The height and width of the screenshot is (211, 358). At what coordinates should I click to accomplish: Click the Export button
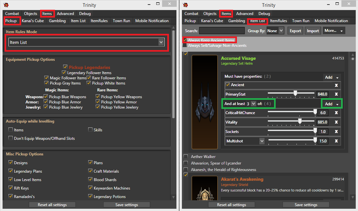click(x=295, y=31)
